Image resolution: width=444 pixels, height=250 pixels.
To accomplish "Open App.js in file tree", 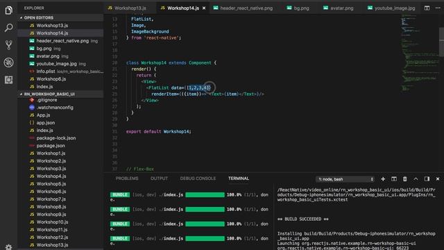I will pyautogui.click(x=60, y=115).
